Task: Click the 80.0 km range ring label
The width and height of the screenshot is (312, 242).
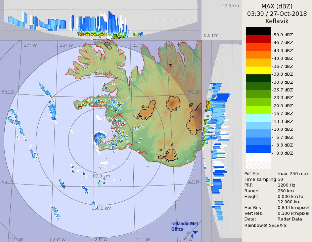Action: [x=101, y=176]
